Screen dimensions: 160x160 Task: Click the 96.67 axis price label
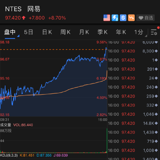[5, 59]
